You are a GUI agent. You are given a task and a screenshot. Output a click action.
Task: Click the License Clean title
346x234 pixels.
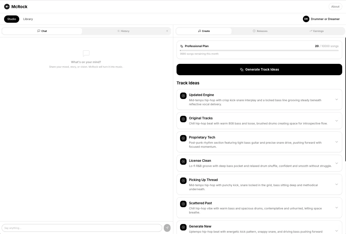point(200,161)
